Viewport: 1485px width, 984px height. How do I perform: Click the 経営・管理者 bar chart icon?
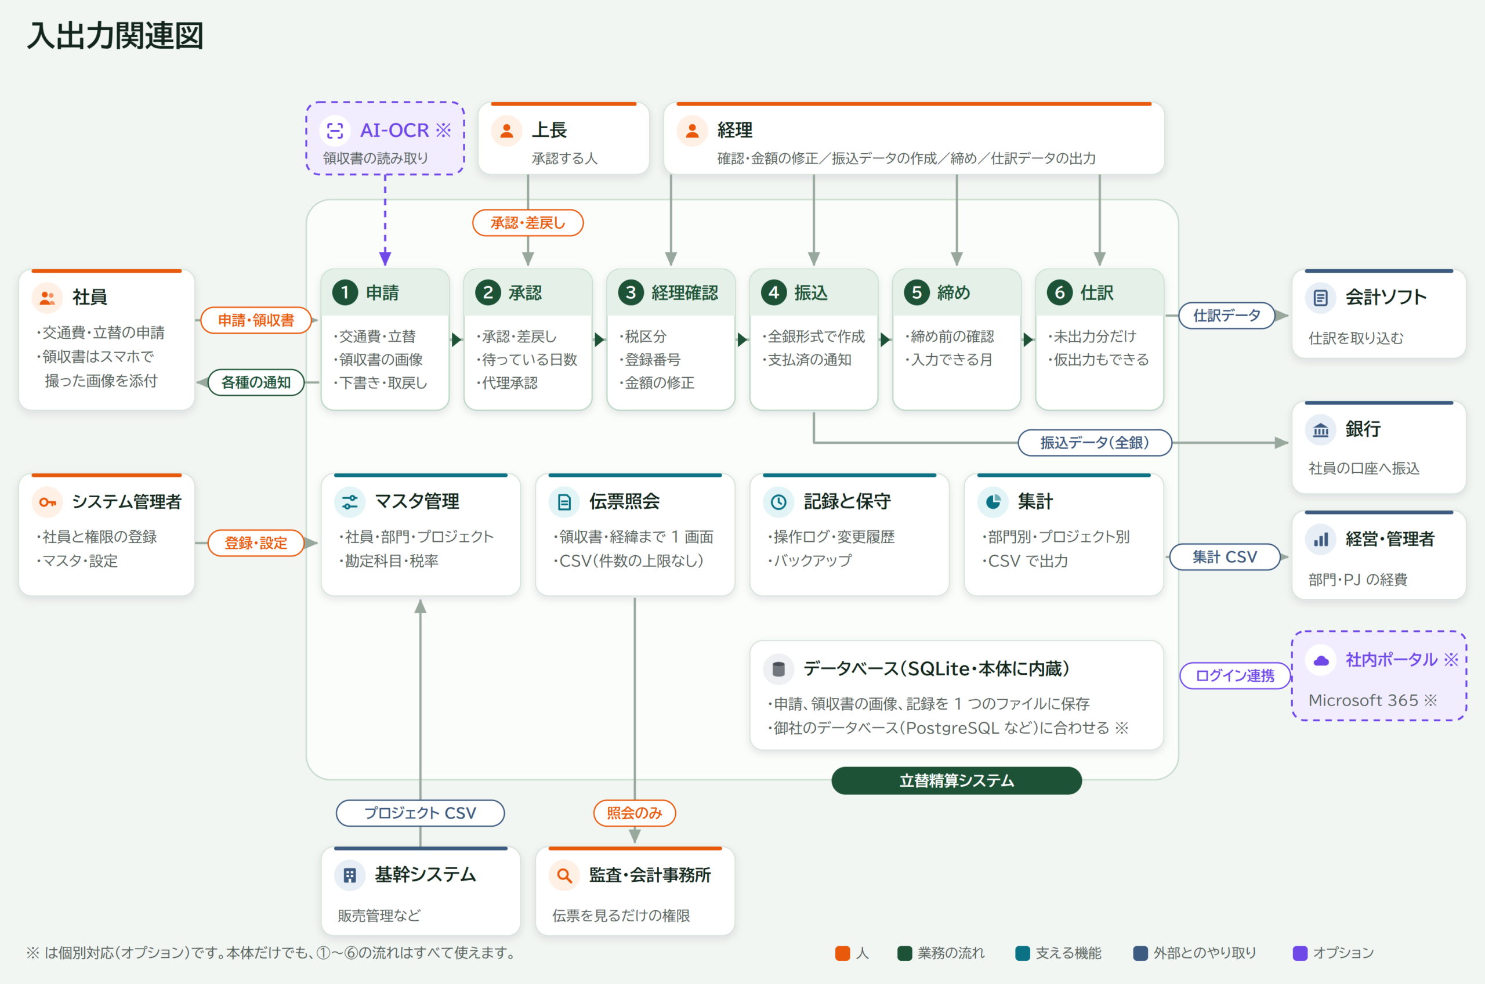coord(1321,540)
